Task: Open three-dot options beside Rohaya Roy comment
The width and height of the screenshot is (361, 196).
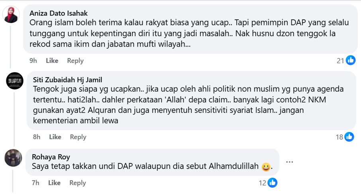Action: [289, 162]
